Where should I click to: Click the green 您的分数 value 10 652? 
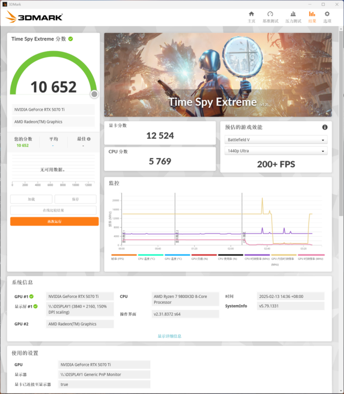click(23, 146)
